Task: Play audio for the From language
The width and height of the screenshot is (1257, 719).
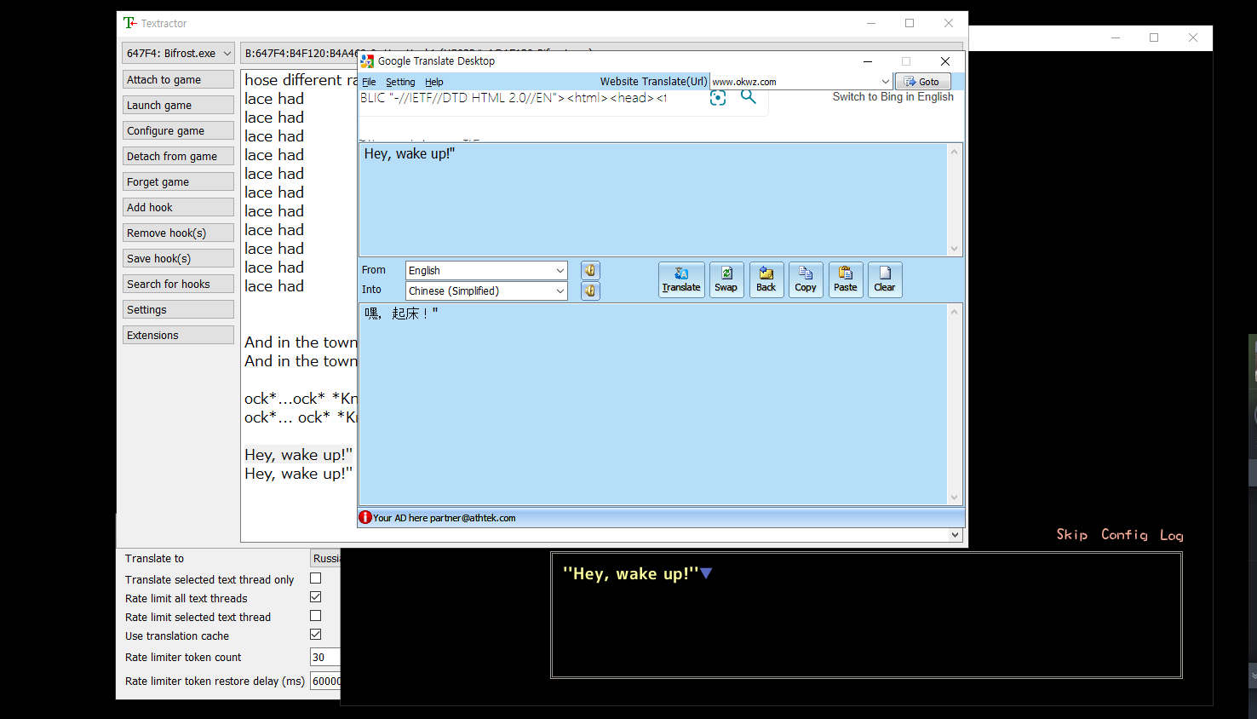Action: [590, 271]
